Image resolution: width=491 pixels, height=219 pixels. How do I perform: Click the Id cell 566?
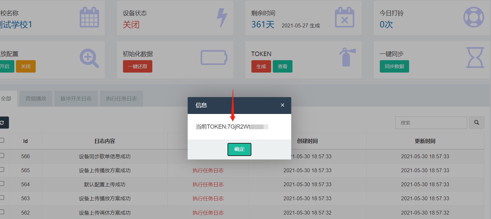pyautogui.click(x=25, y=157)
